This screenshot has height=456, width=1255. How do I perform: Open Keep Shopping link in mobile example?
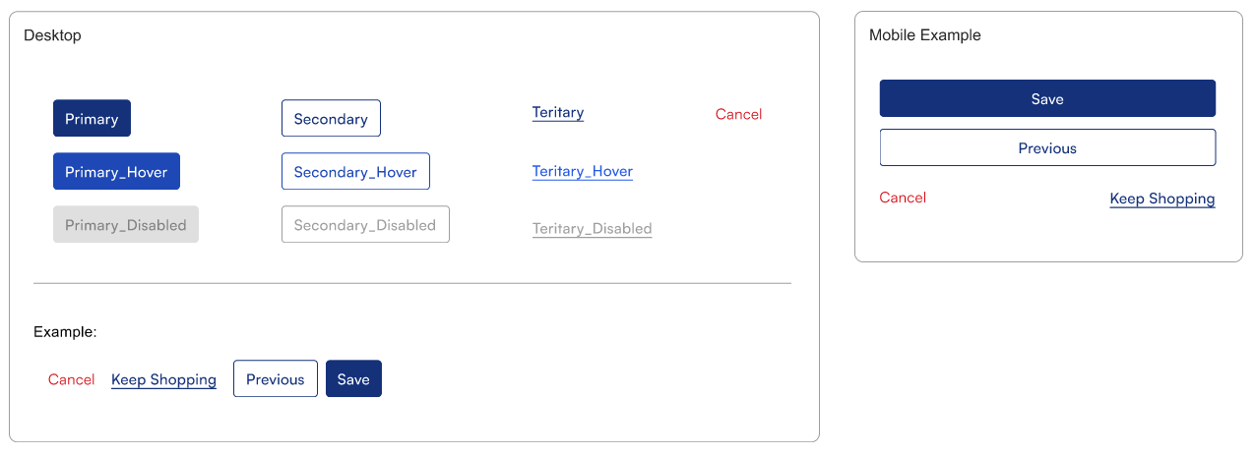click(1162, 199)
